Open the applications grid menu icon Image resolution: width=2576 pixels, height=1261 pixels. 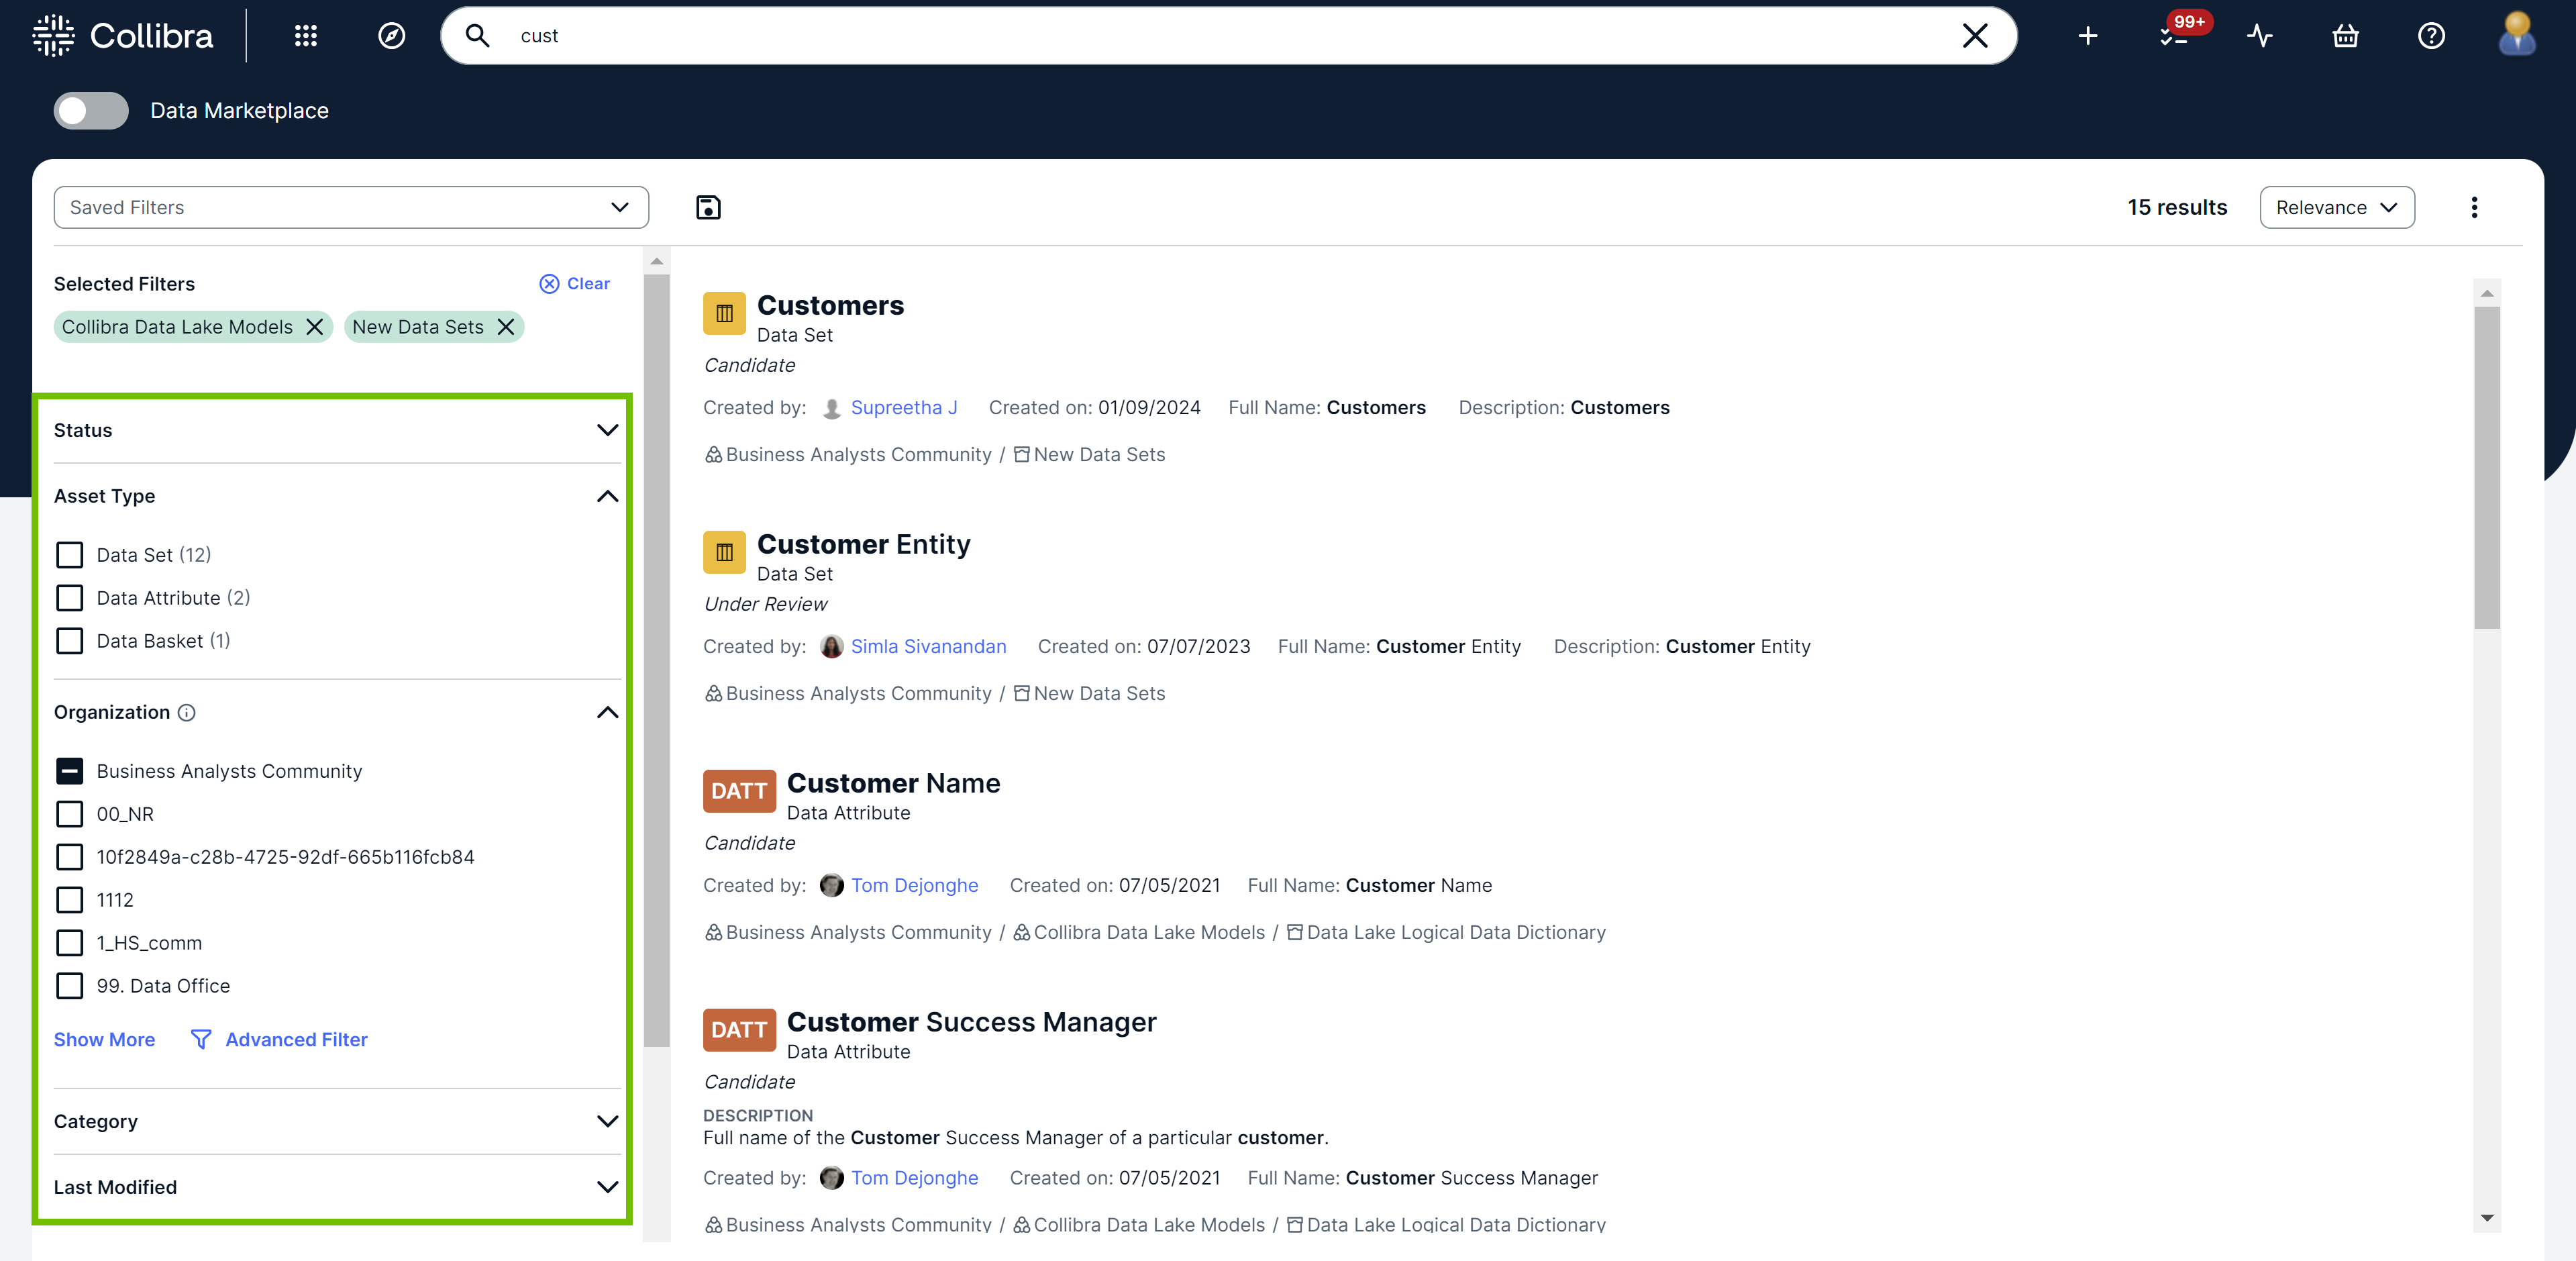pos(305,36)
